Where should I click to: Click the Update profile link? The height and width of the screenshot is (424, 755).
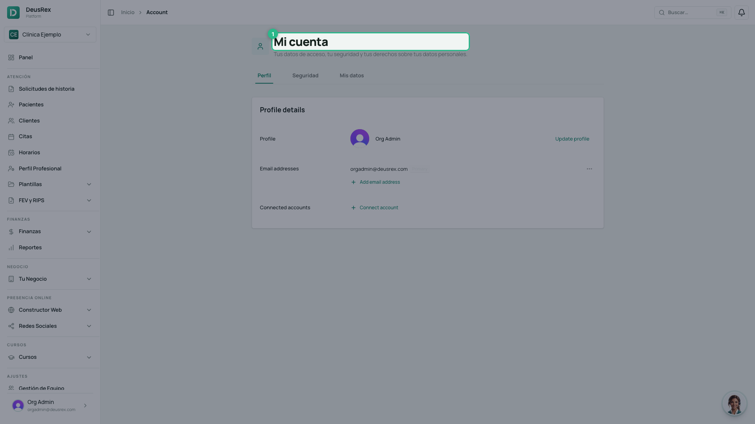[572, 139]
